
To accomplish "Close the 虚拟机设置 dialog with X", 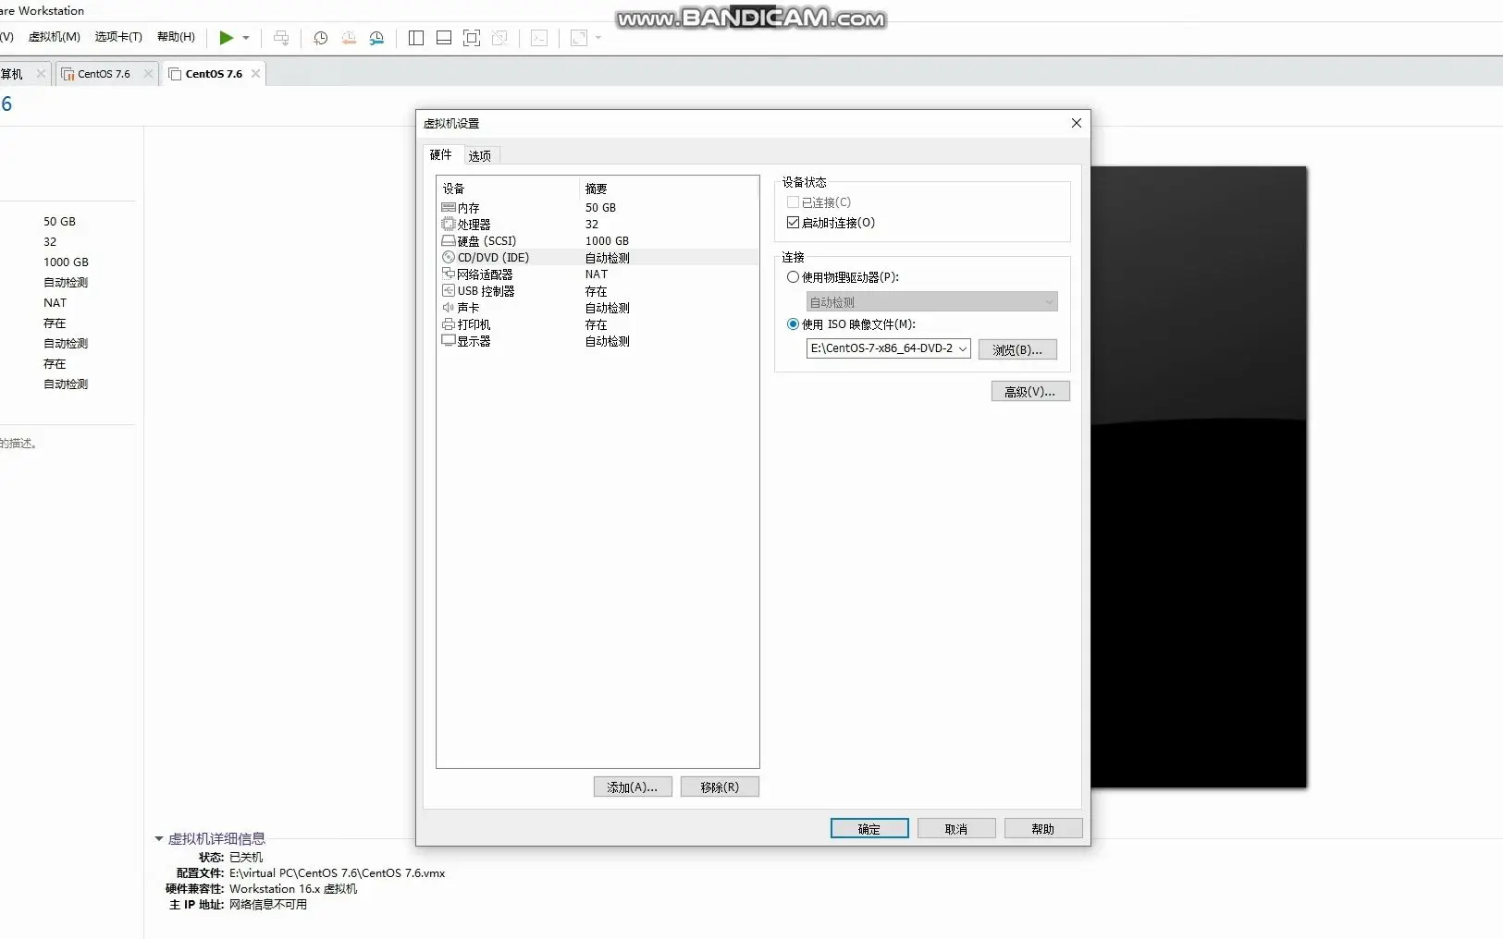I will (x=1077, y=123).
